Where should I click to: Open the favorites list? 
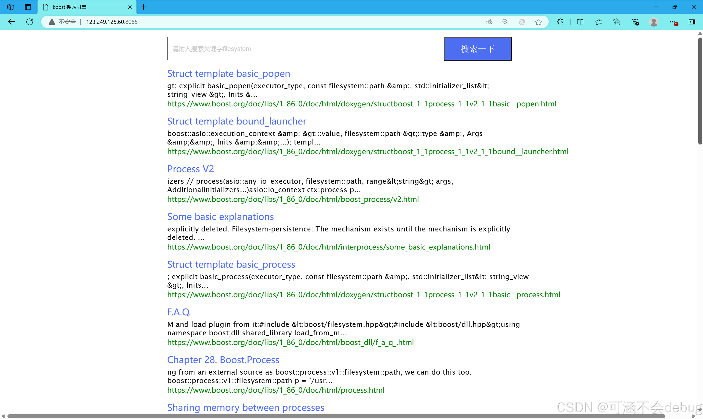click(x=598, y=22)
